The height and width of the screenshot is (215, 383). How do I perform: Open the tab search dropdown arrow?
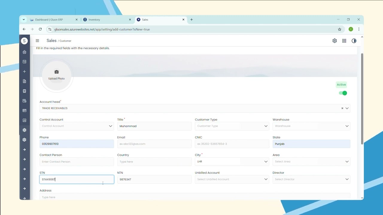pos(24,20)
